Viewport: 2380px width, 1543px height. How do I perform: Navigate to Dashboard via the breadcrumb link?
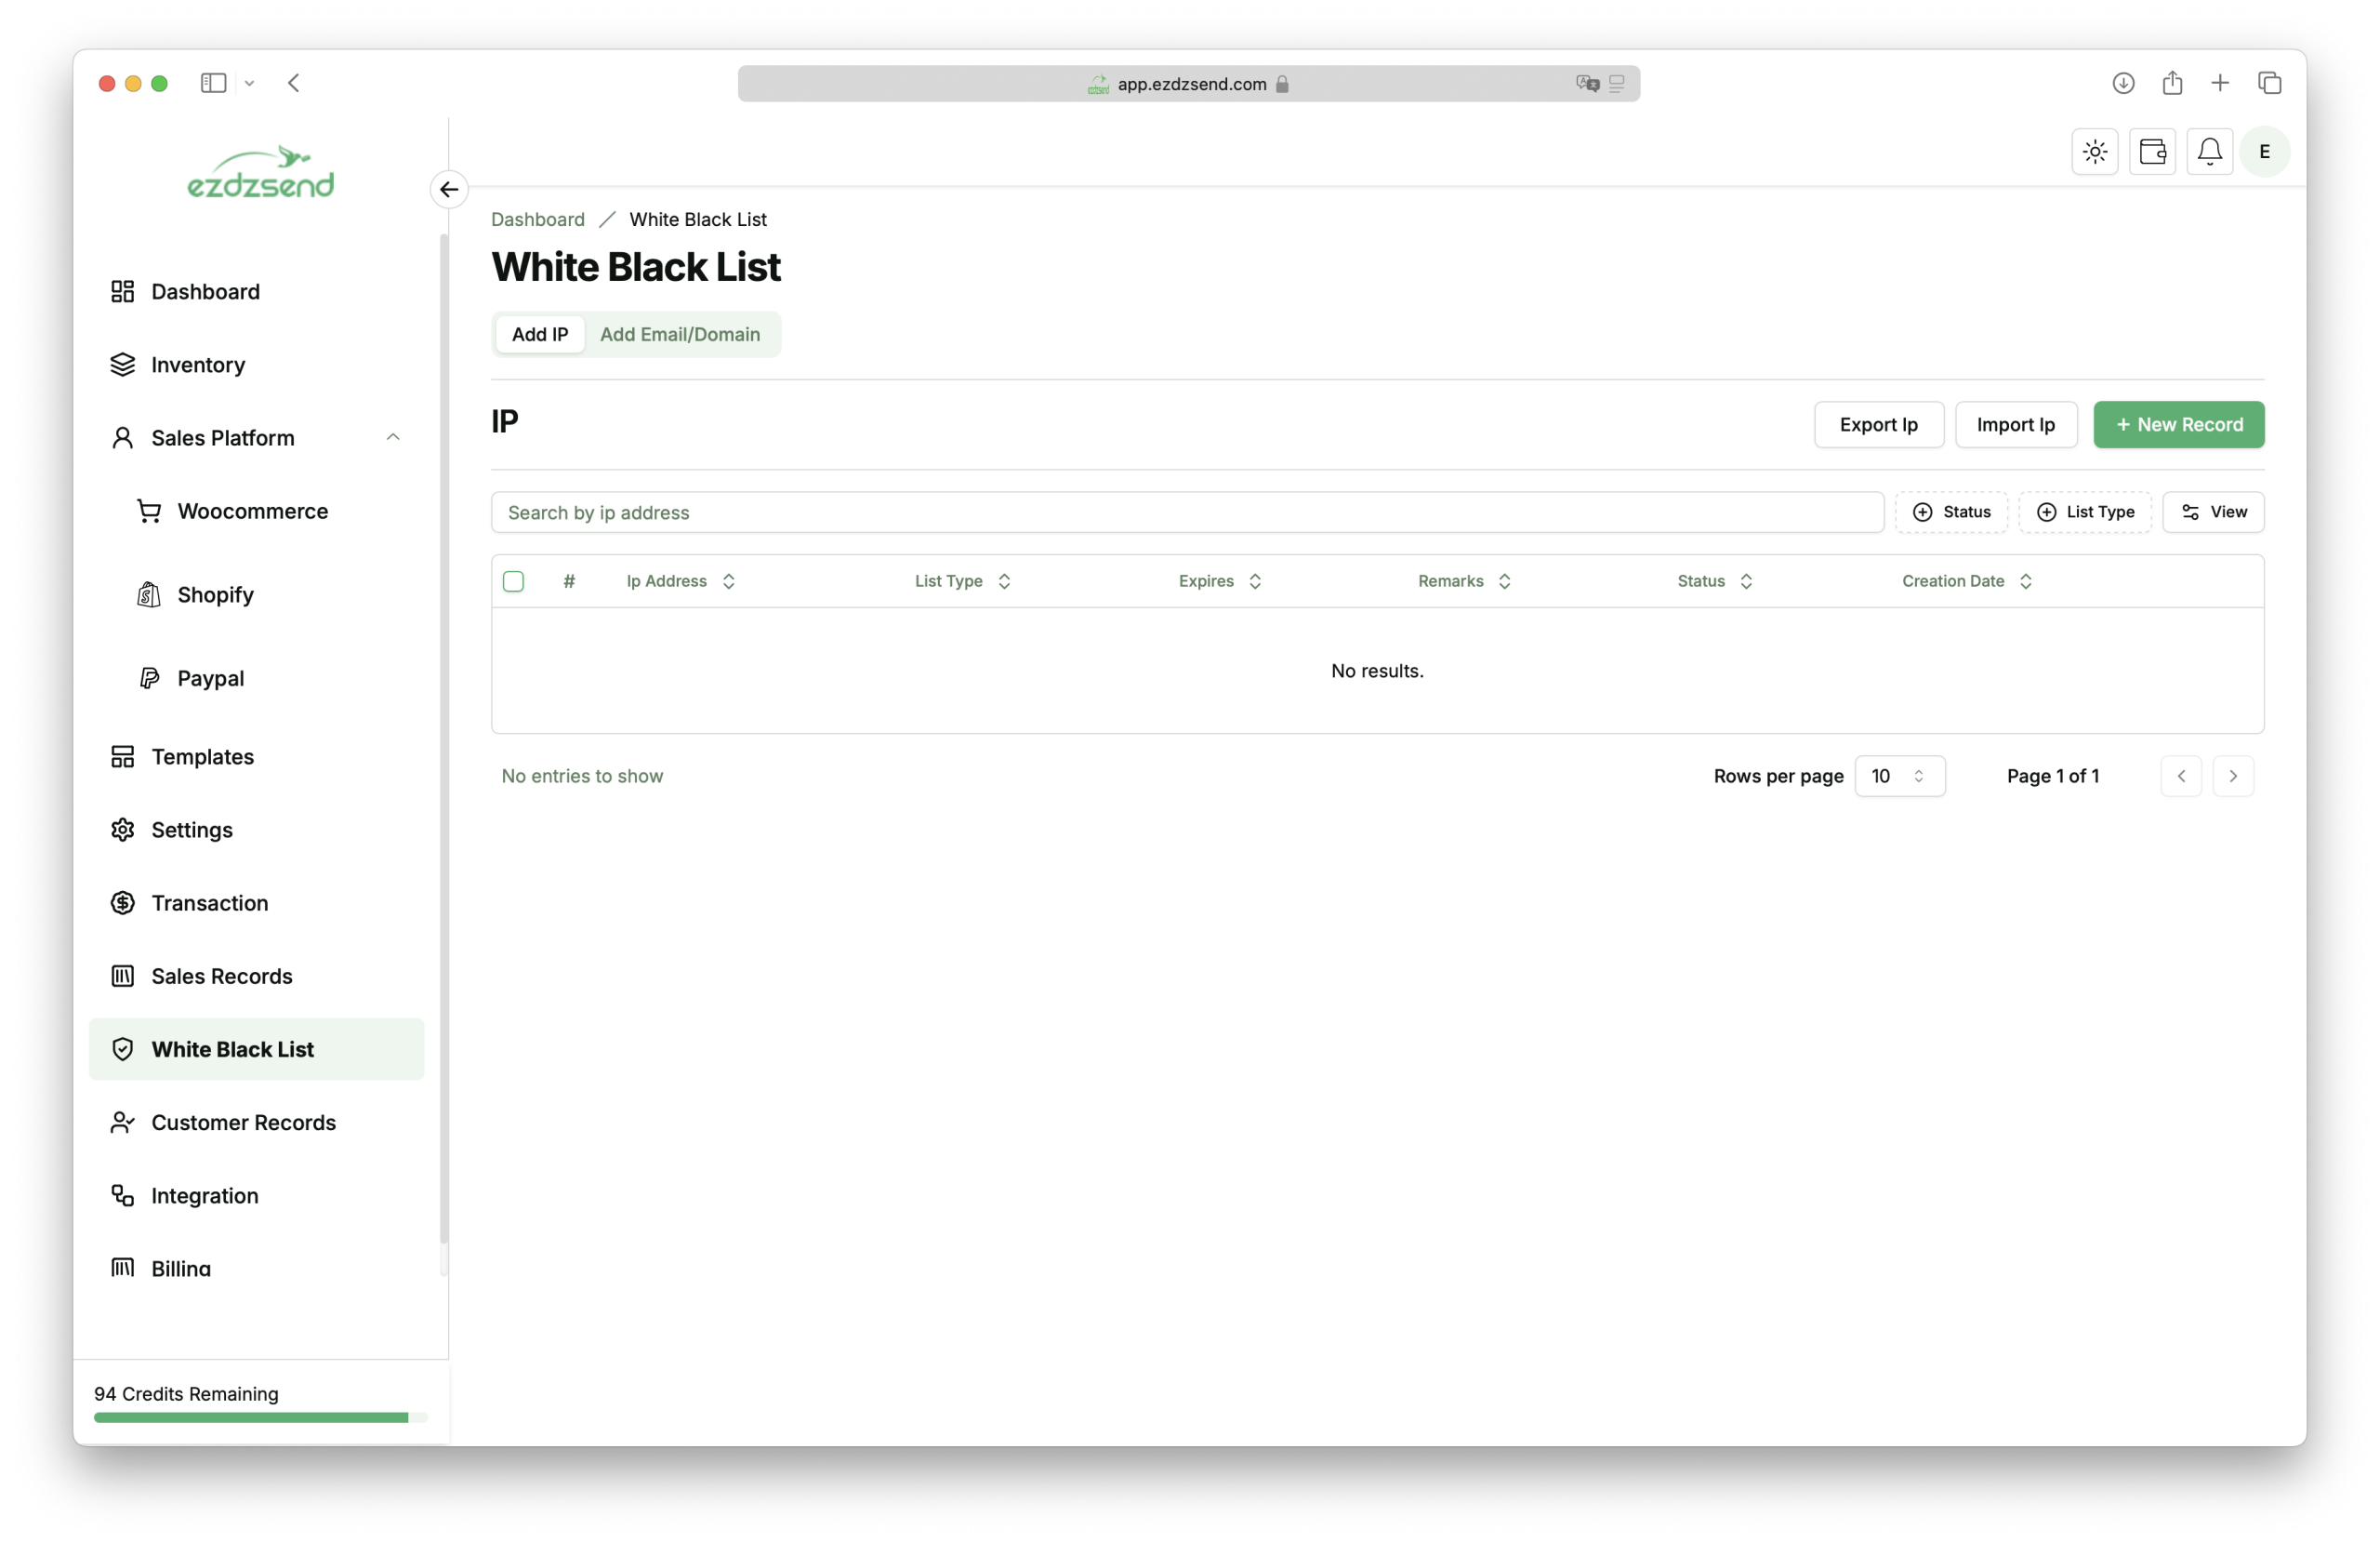click(537, 219)
